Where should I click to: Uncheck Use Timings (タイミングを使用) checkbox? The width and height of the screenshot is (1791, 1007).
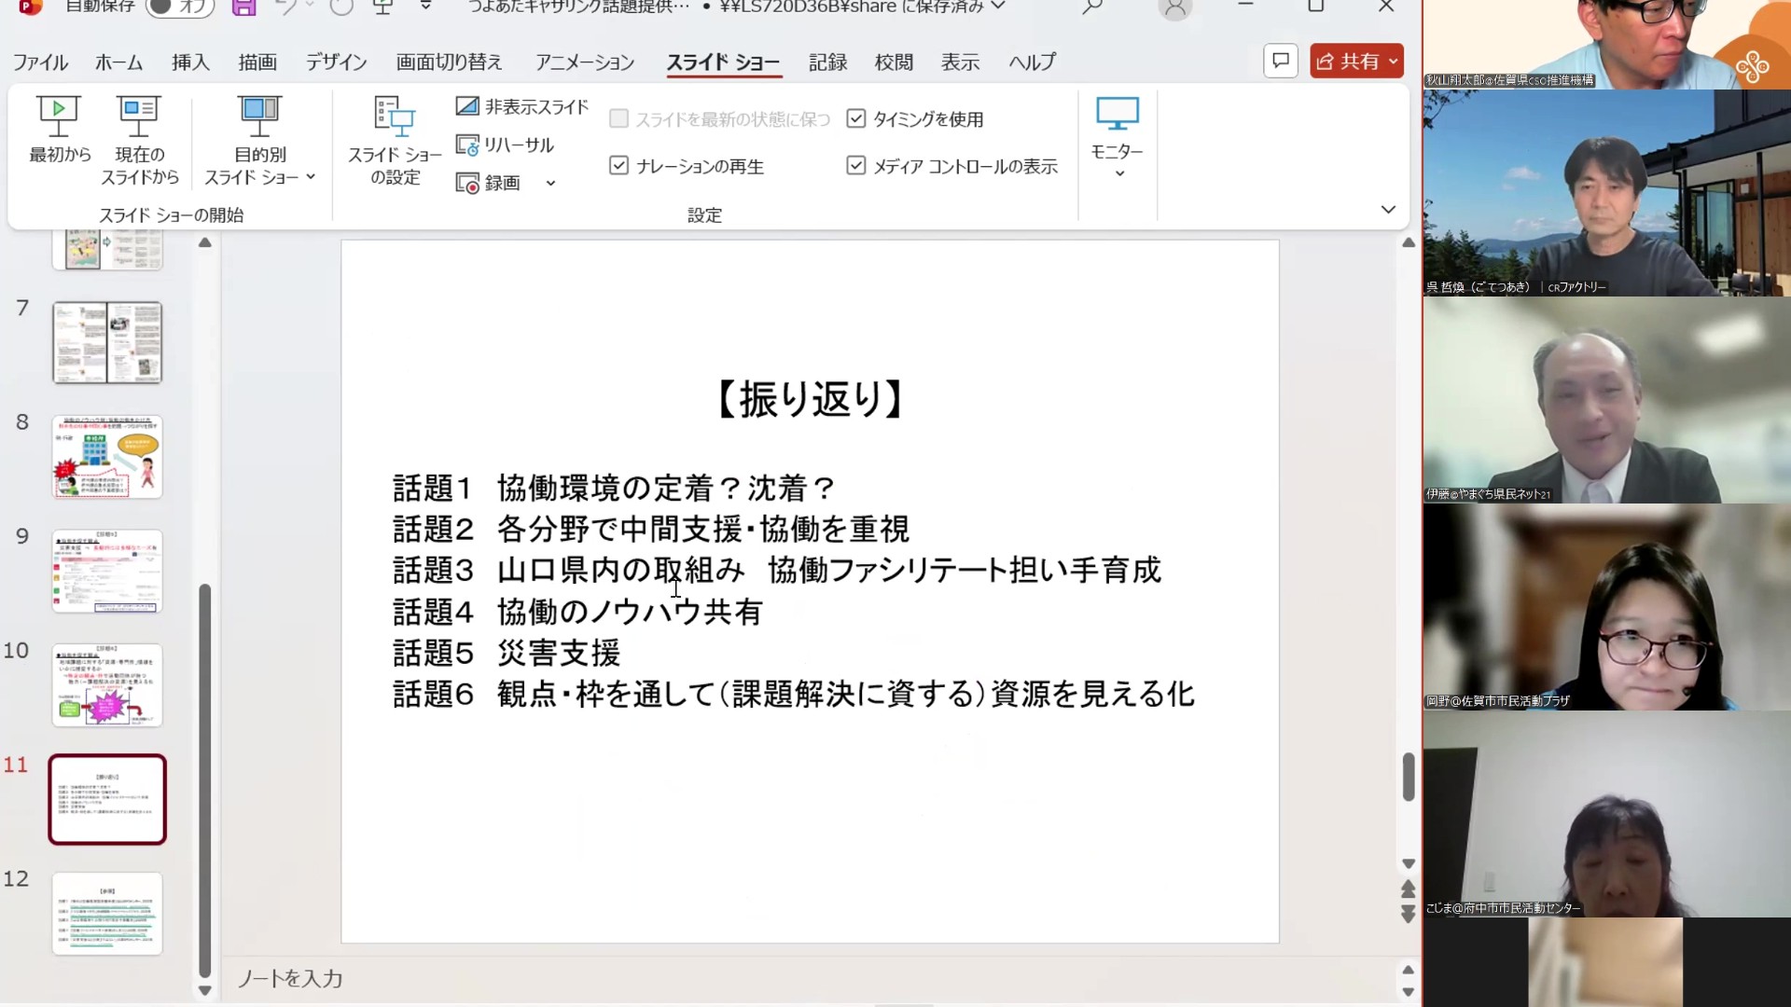click(855, 118)
